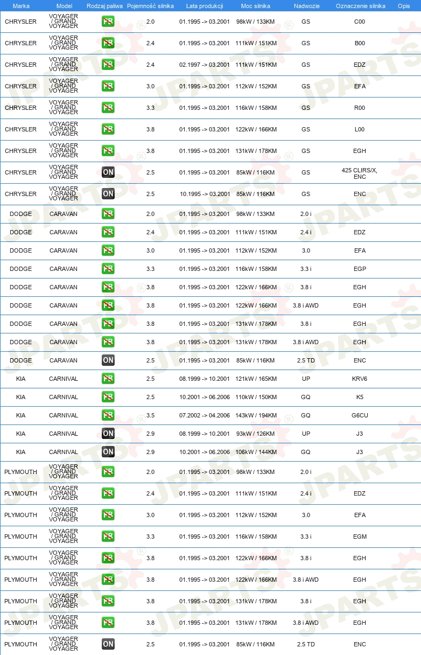Click diesel ON icon in Dodge Caravan 2.5 TD row
Viewport: 421px width, 655px height.
108,360
